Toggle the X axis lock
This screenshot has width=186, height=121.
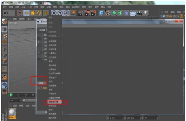[54, 13]
